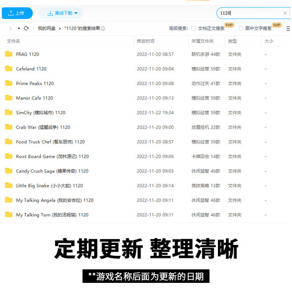Click the folder icon of Food Truck Chef
Image resolution: width=292 pixels, height=292 pixels.
[x=9, y=142]
